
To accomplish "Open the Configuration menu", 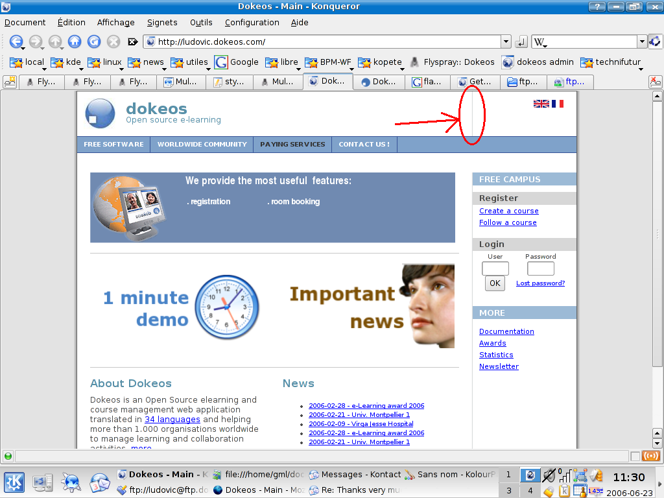I will [x=252, y=23].
